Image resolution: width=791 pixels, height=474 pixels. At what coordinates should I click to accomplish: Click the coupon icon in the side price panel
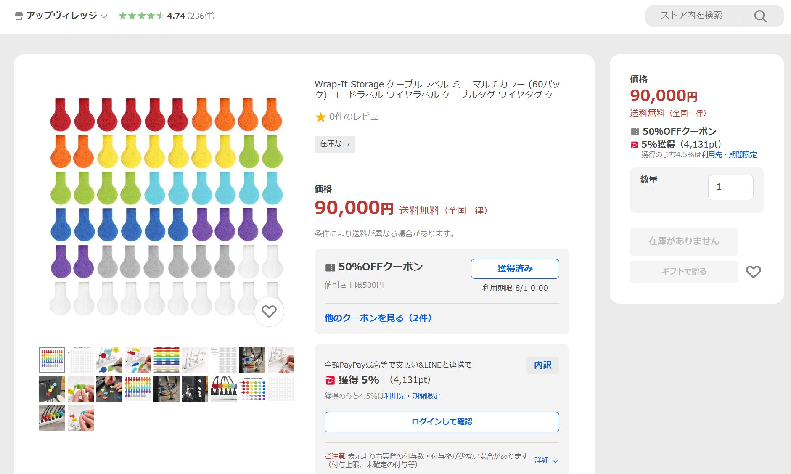tap(635, 132)
